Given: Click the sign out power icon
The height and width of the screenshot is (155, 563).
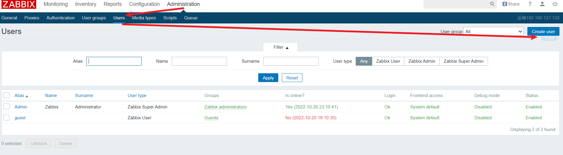Looking at the screenshot, I should pos(555,4).
